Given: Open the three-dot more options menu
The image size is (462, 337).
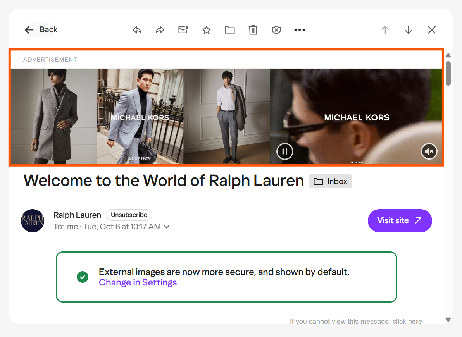Looking at the screenshot, I should pyautogui.click(x=299, y=30).
